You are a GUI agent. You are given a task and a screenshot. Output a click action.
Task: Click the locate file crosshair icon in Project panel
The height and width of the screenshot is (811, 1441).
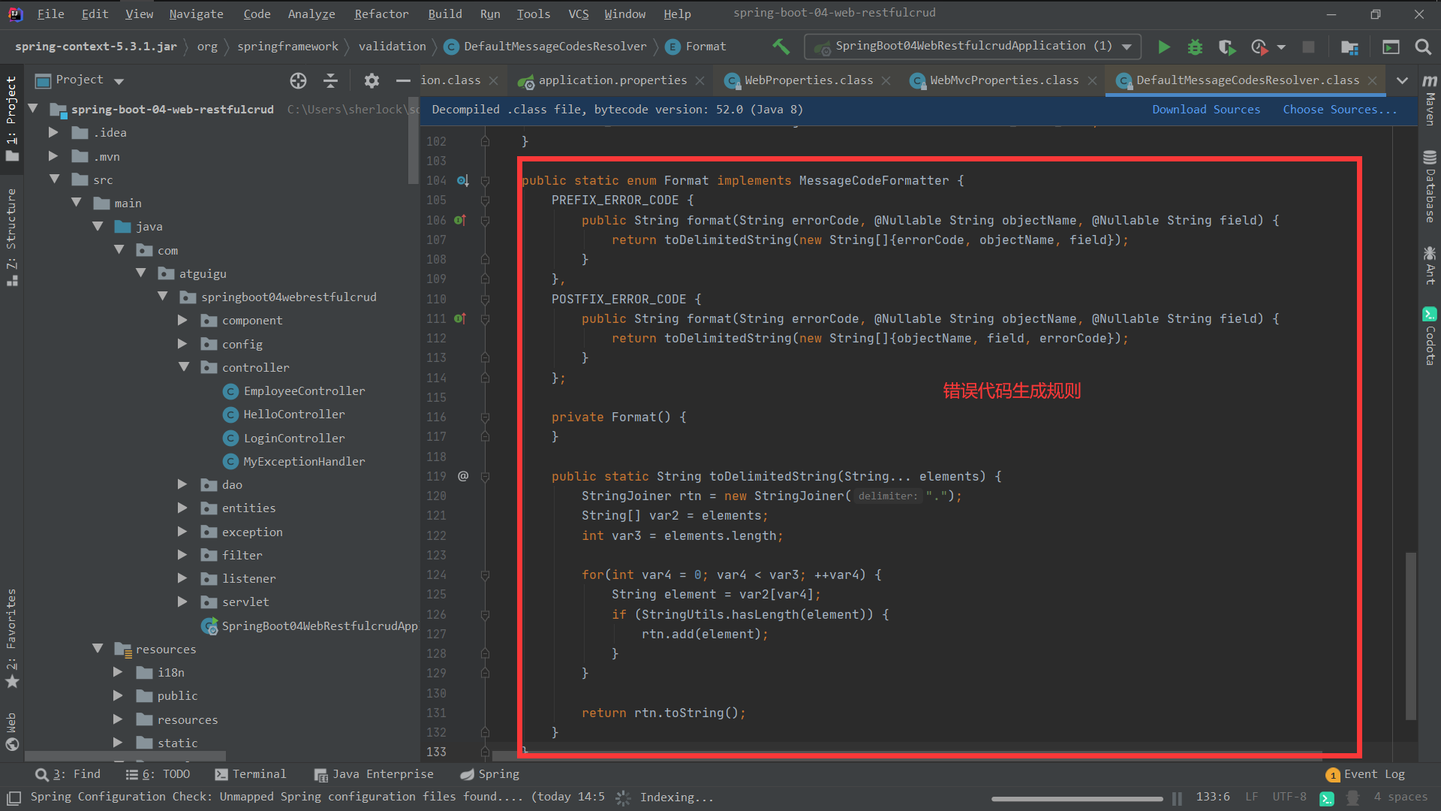(298, 80)
